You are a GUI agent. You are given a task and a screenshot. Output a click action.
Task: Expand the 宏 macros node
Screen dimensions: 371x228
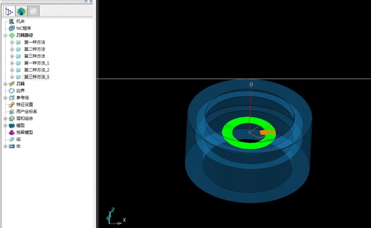[x=5, y=147]
